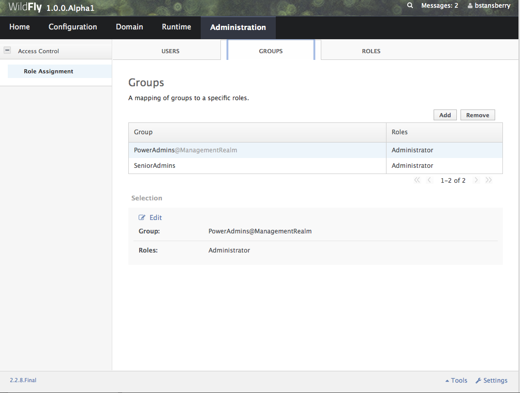Click the Add button
Screen dimensions: 520x393
coord(445,115)
